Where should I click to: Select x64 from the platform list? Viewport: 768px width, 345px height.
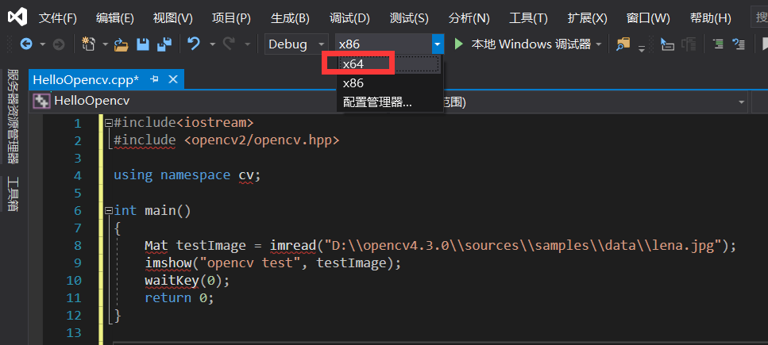[353, 64]
